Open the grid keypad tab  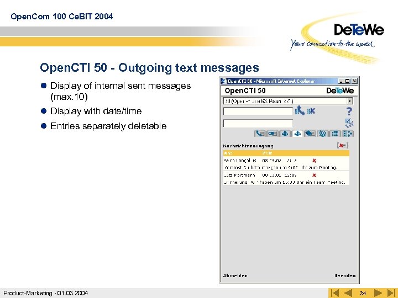(335, 134)
